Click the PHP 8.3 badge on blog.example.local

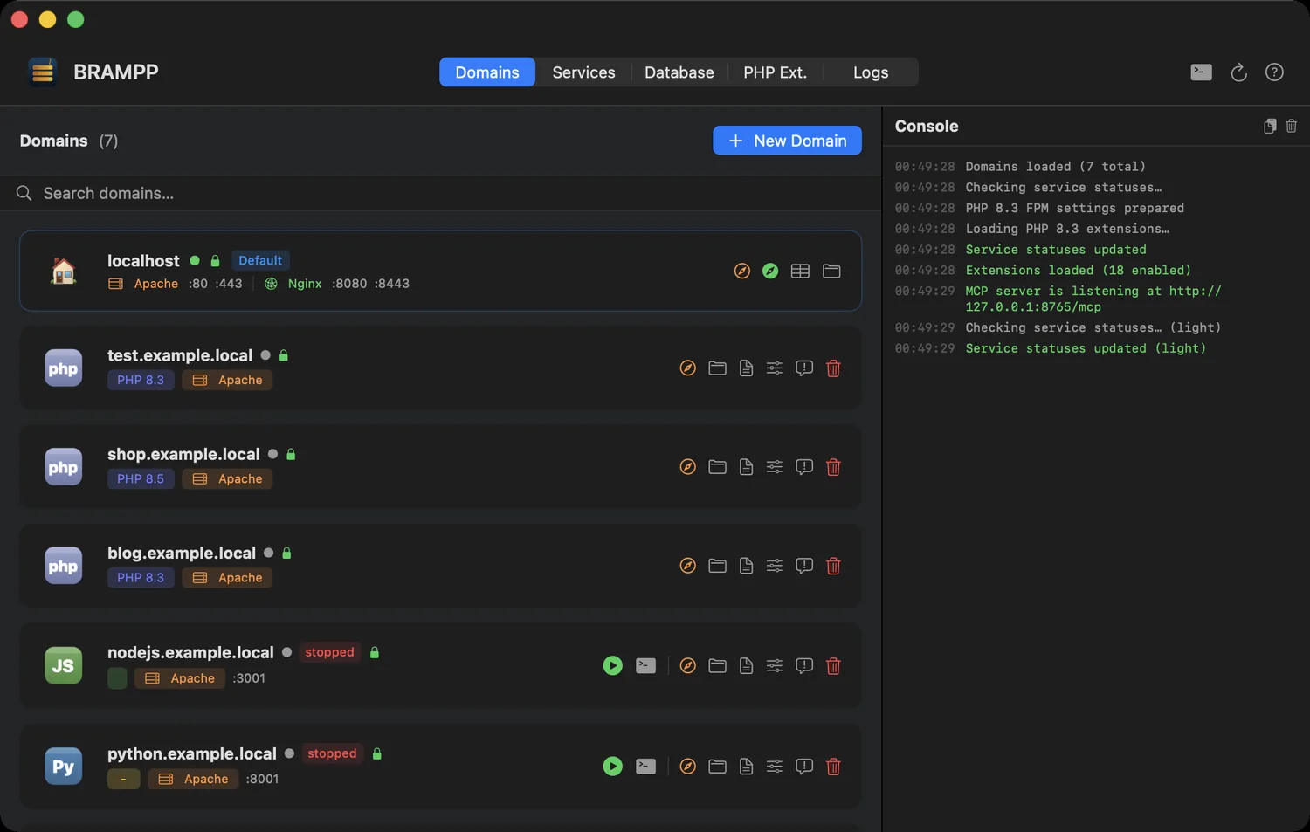141,577
